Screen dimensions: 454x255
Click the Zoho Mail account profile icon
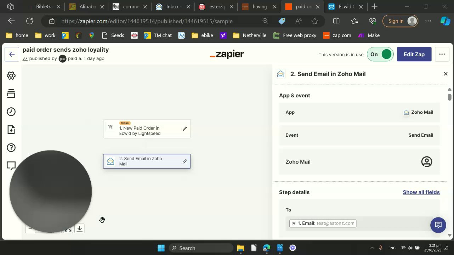pos(427,161)
